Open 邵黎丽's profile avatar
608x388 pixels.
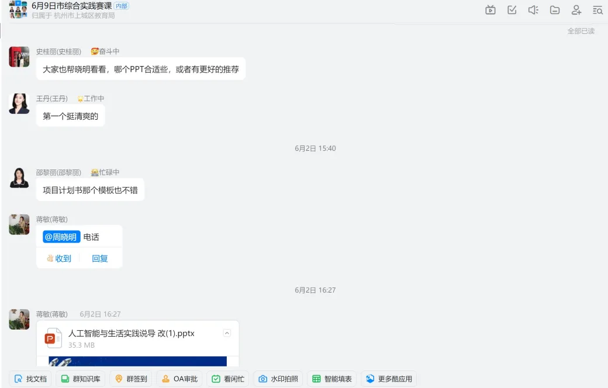19,178
